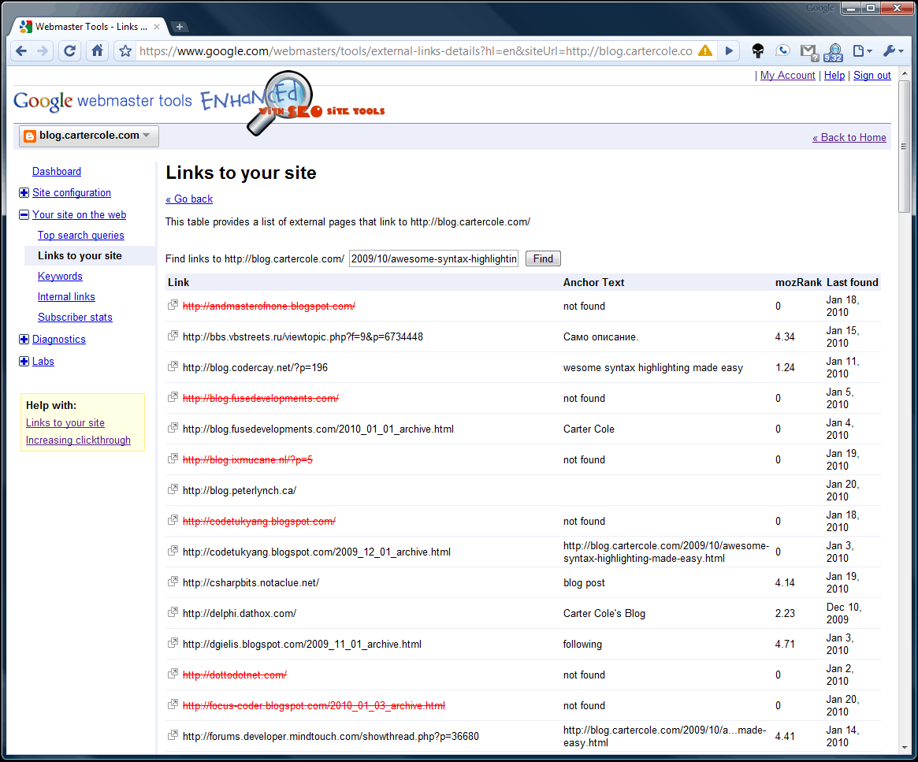Click the security warning triangle in address bar

tap(704, 51)
